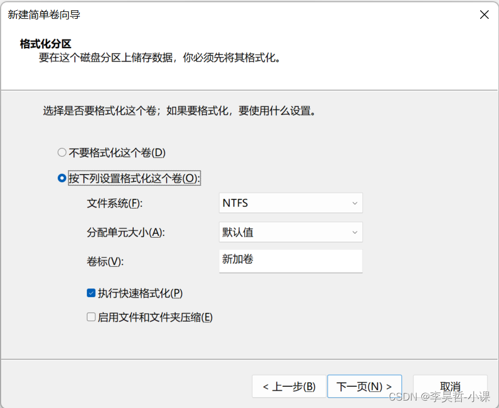The height and width of the screenshot is (408, 499).
Task: Click the chevron on the 默认值 combo box
Action: [x=354, y=232]
